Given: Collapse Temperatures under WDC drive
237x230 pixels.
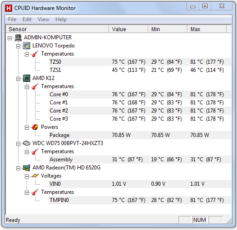Looking at the screenshot, I should coord(27,152).
